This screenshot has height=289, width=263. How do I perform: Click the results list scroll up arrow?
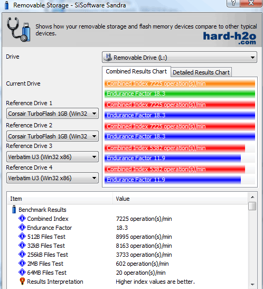(252, 197)
